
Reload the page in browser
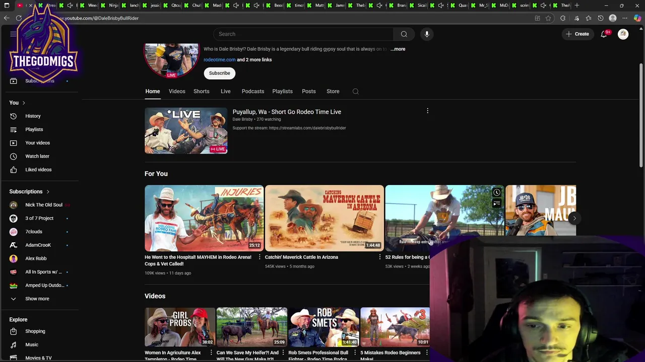click(x=19, y=18)
